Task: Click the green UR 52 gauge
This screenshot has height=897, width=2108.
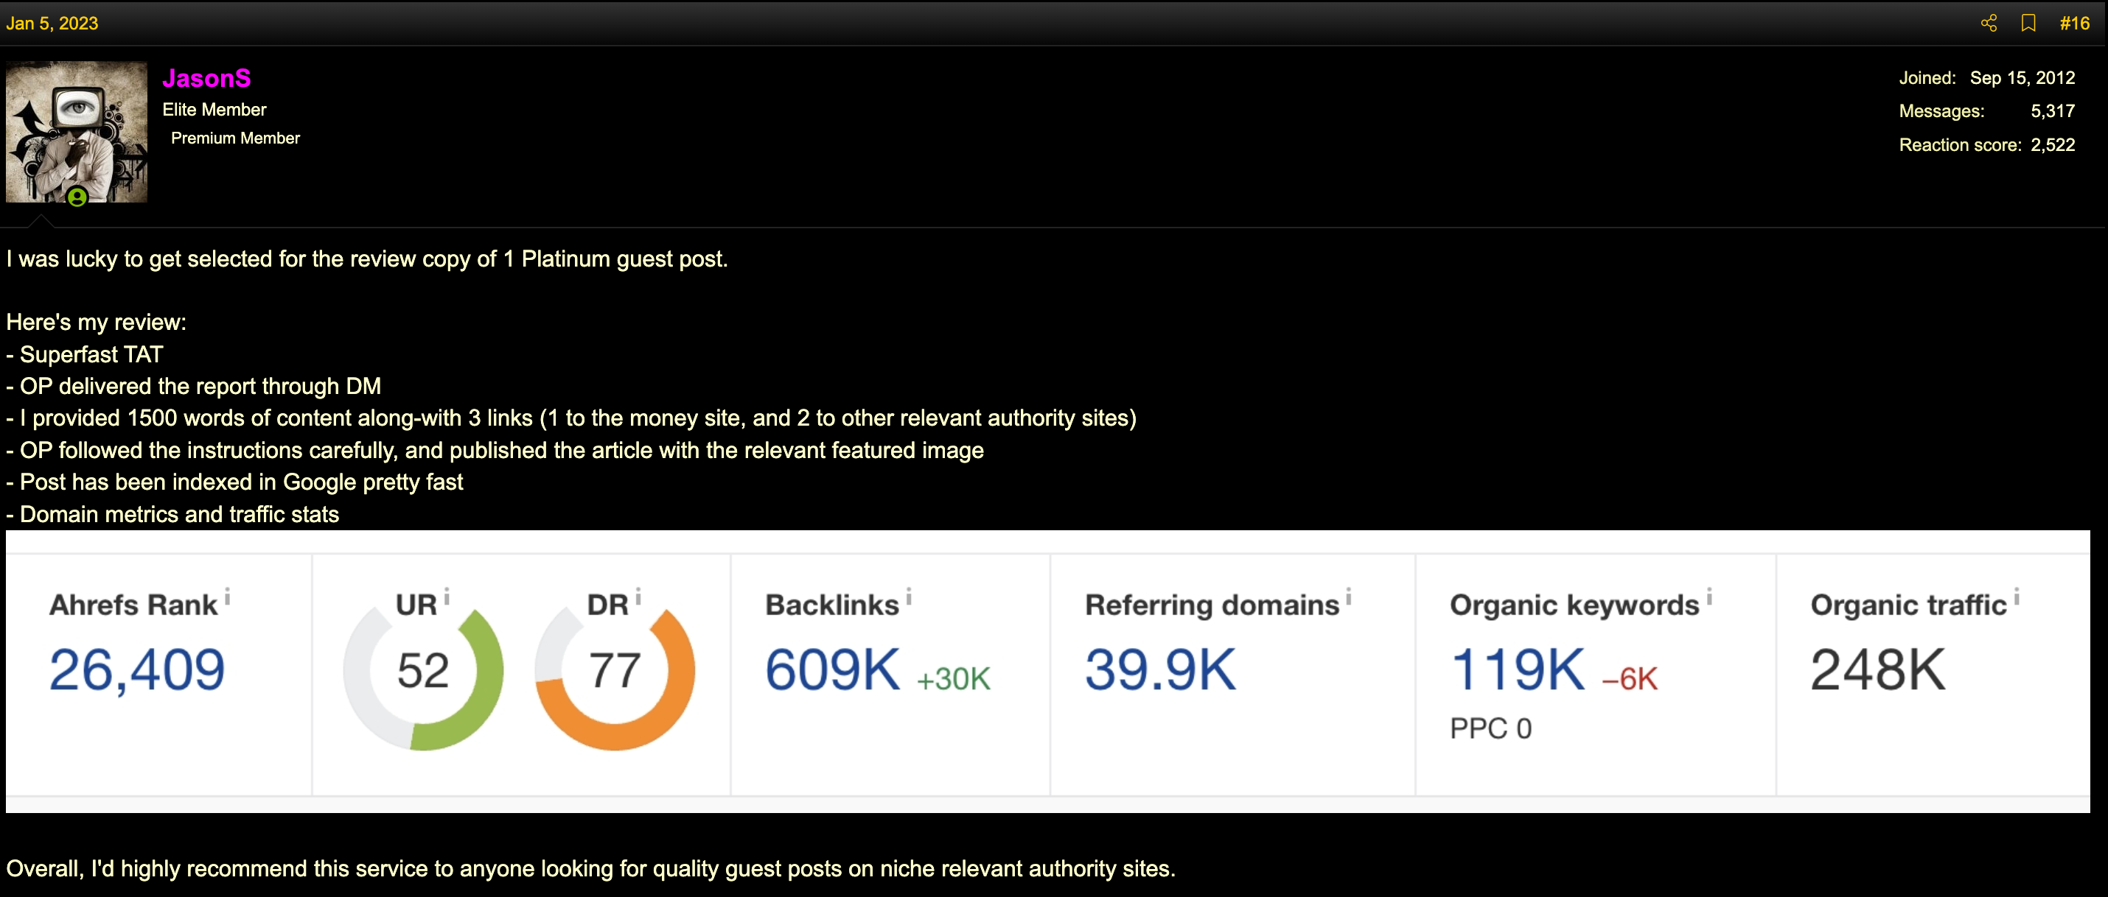Action: [x=423, y=672]
